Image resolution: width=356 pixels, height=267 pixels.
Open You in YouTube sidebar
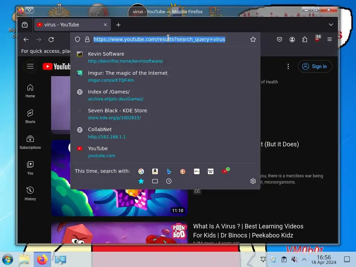pos(30,168)
